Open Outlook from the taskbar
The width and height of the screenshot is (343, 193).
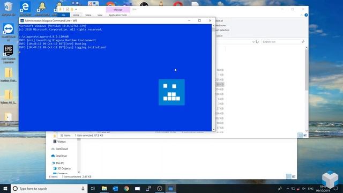click(115, 188)
